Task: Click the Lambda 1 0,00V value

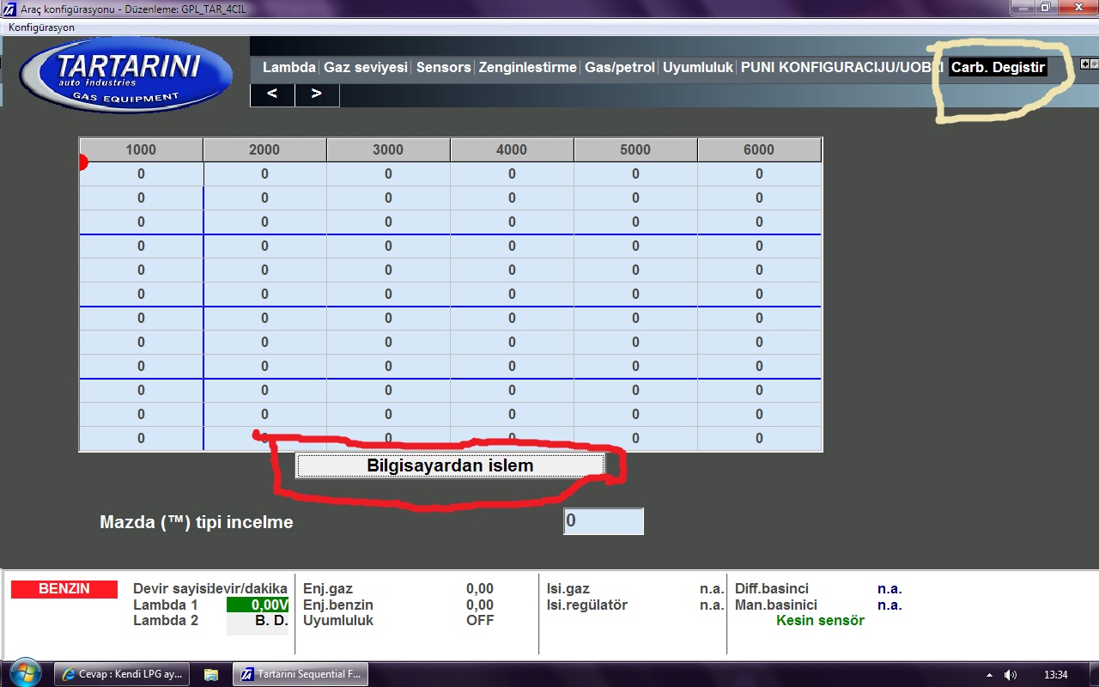Action: [258, 605]
